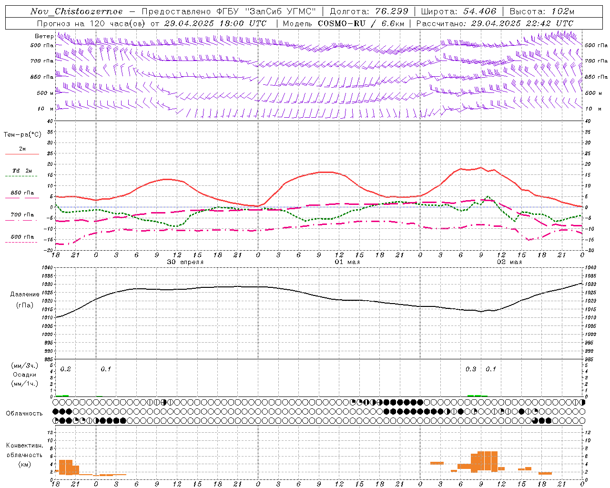Click the Конвективн. convective cloud label
The height and width of the screenshot is (488, 610).
click(x=24, y=446)
